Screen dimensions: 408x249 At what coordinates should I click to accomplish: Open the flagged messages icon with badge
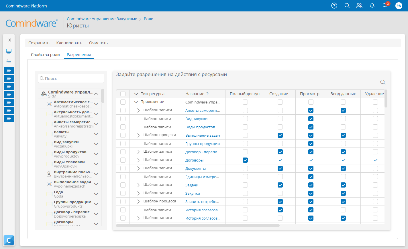[385, 6]
